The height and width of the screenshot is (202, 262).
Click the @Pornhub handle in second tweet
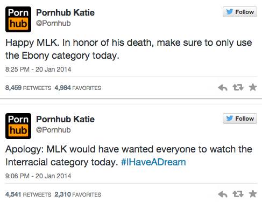pos(53,130)
